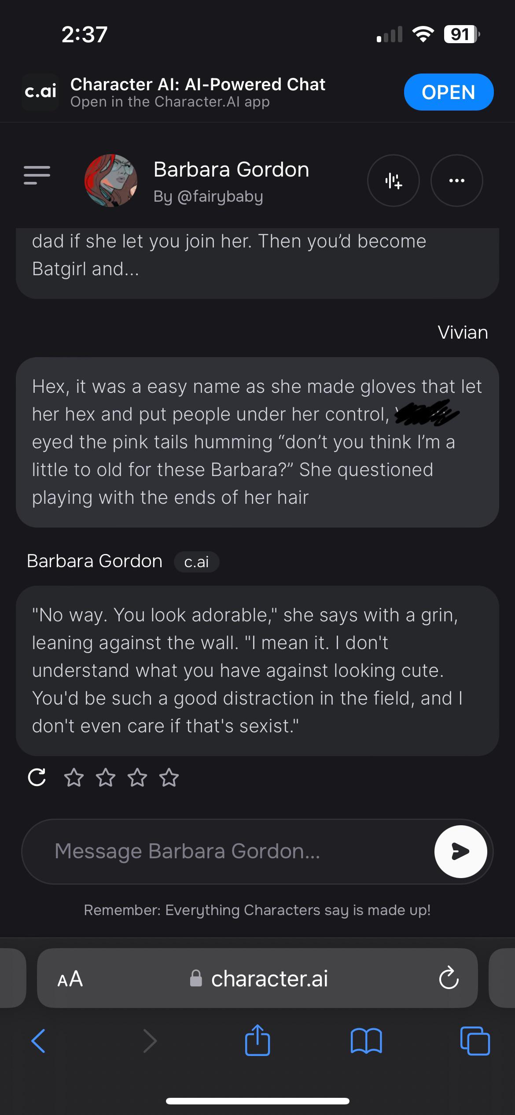The width and height of the screenshot is (515, 1115).
Task: Open the hamburger sidebar menu
Action: 37,175
